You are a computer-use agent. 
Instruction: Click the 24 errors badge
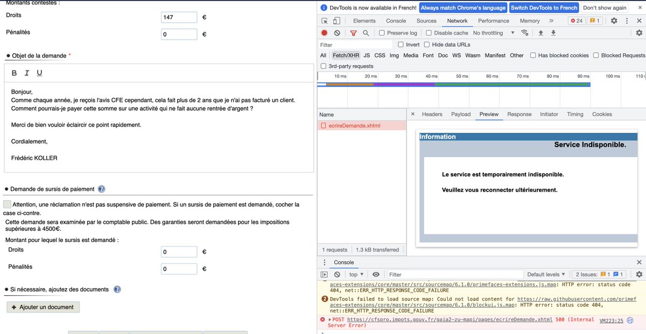click(x=577, y=21)
